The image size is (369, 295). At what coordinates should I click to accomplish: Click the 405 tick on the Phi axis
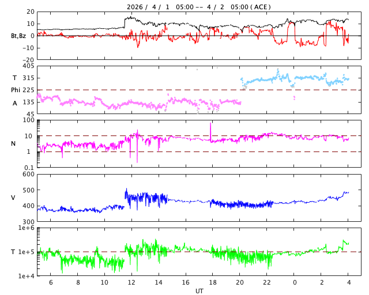[x=28, y=66]
